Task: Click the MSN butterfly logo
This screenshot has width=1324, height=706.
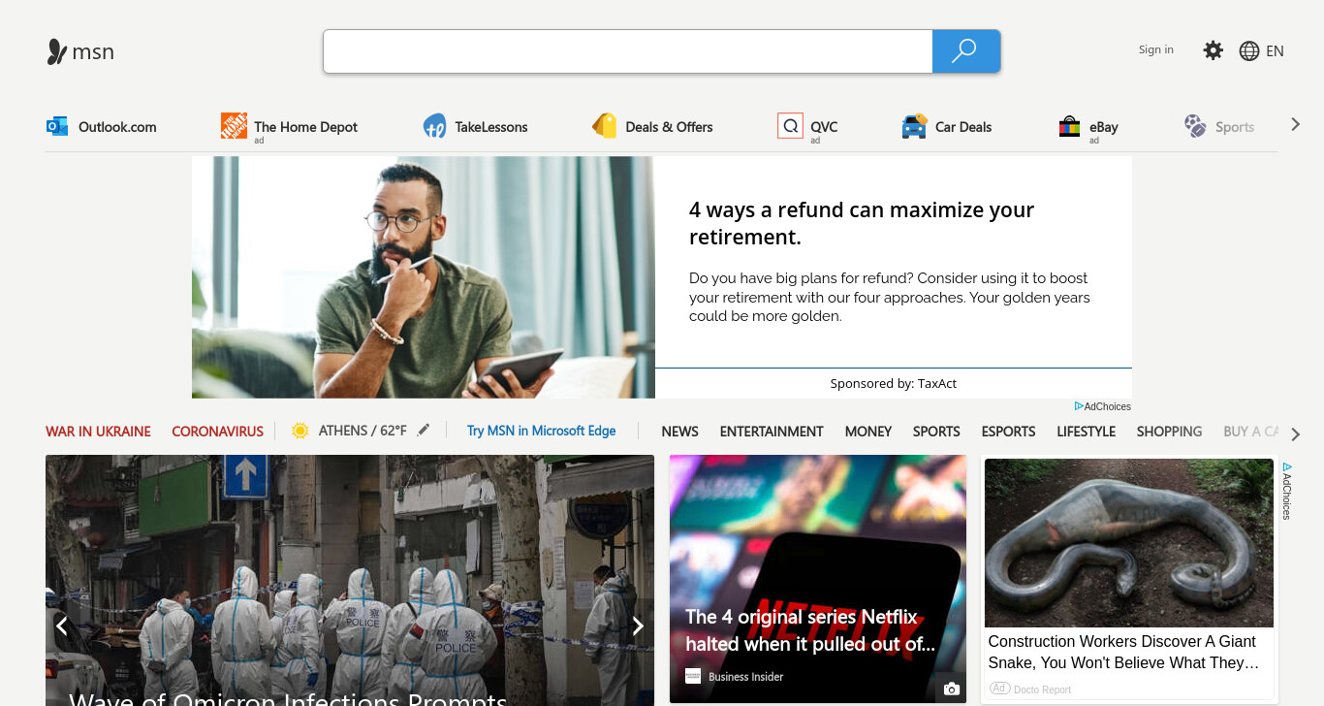Action: [57, 51]
